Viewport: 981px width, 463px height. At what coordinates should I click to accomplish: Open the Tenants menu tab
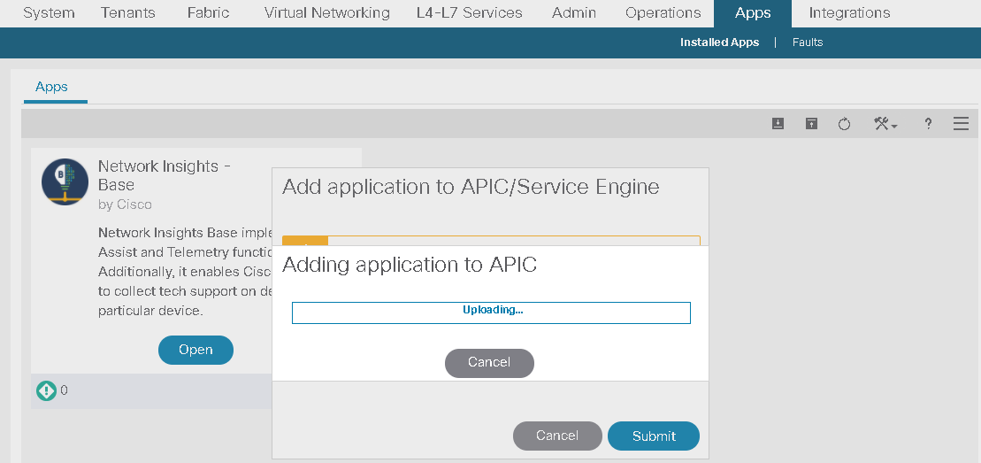coord(129,13)
